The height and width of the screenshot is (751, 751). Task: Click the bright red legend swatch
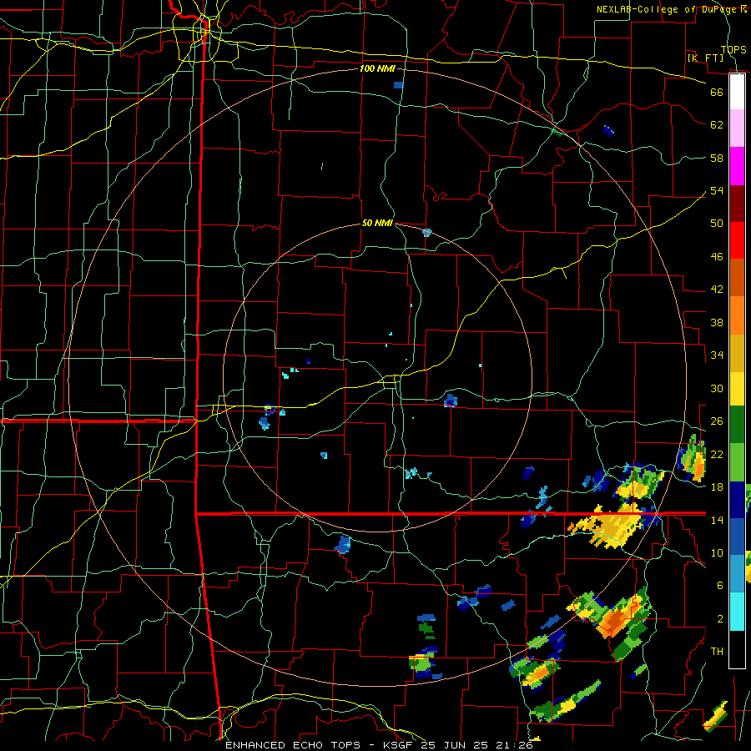737,240
